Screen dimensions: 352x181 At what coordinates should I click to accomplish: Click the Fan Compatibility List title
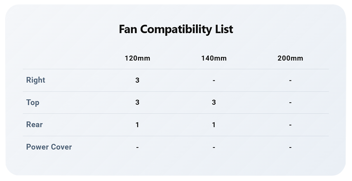(x=176, y=29)
